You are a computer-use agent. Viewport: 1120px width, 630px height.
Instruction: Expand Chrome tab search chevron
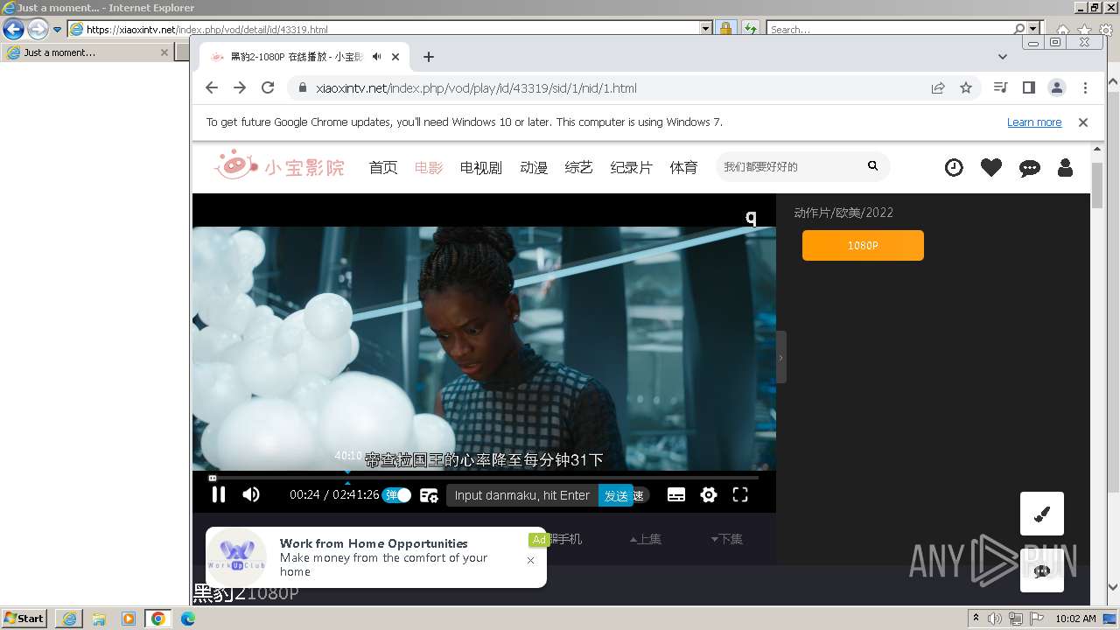1003,57
